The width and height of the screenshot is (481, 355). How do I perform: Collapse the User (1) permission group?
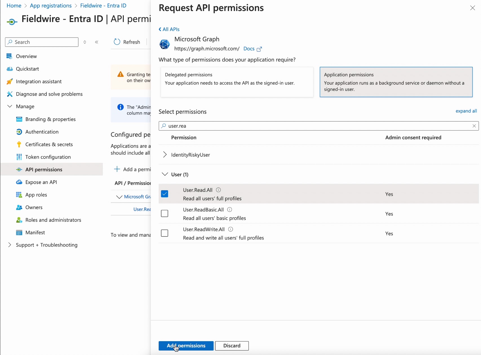coord(165,174)
